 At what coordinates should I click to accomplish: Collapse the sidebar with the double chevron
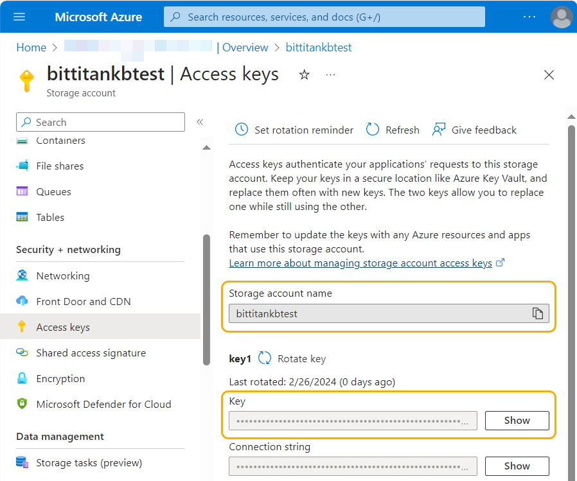point(200,122)
